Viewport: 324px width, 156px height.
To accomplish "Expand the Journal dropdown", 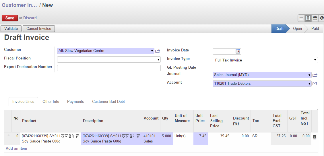I will [x=309, y=75].
